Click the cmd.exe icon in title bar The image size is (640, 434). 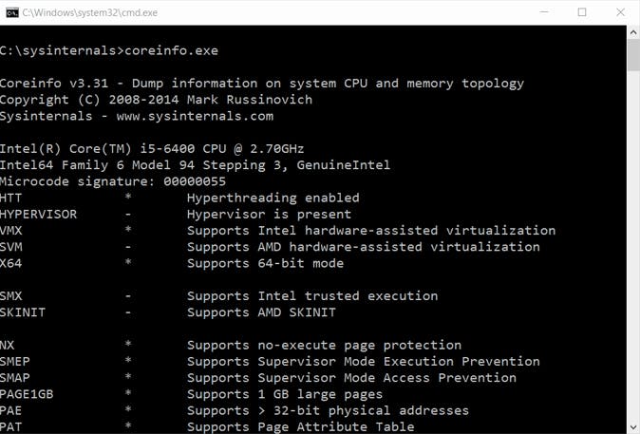11,11
